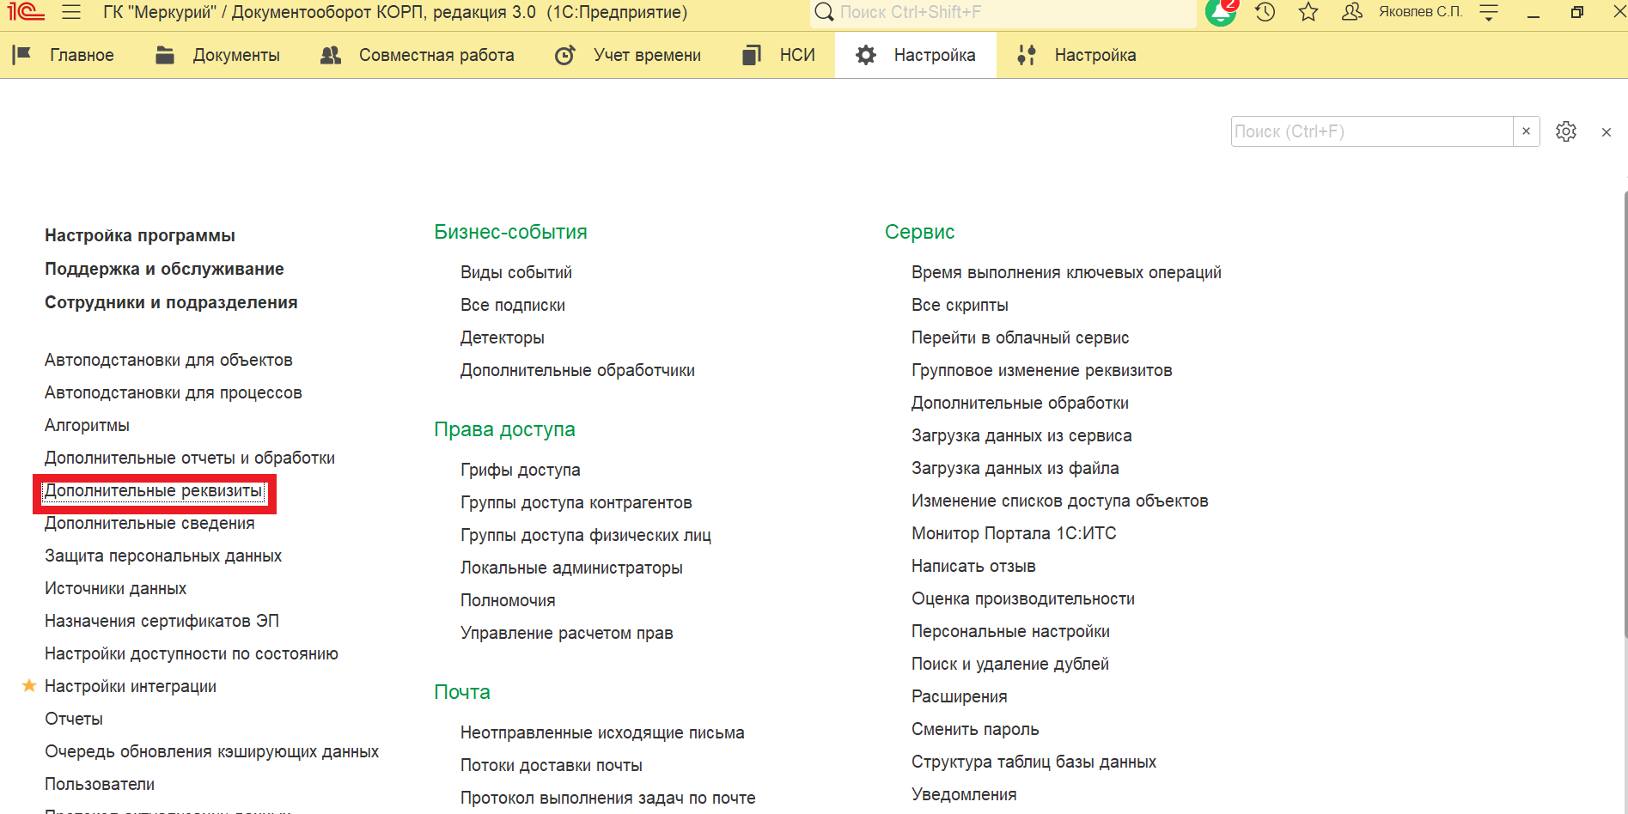This screenshot has width=1628, height=814.
Task: Click the notifications bell icon
Action: coord(1220,12)
